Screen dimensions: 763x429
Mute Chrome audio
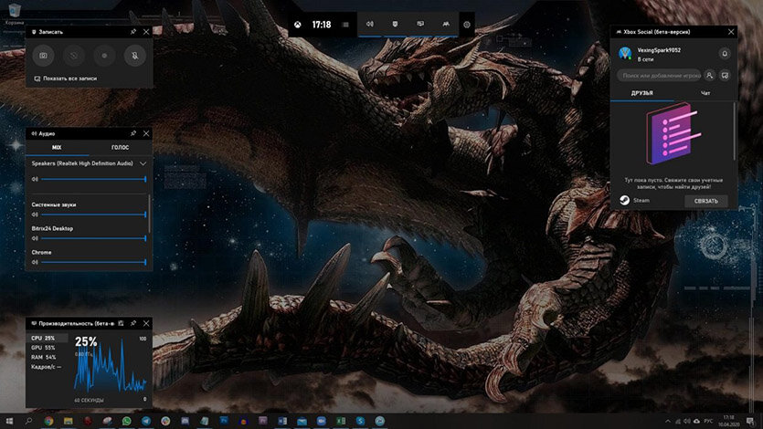pyautogui.click(x=35, y=262)
